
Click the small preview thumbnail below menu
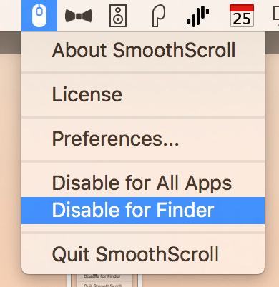[104, 281]
